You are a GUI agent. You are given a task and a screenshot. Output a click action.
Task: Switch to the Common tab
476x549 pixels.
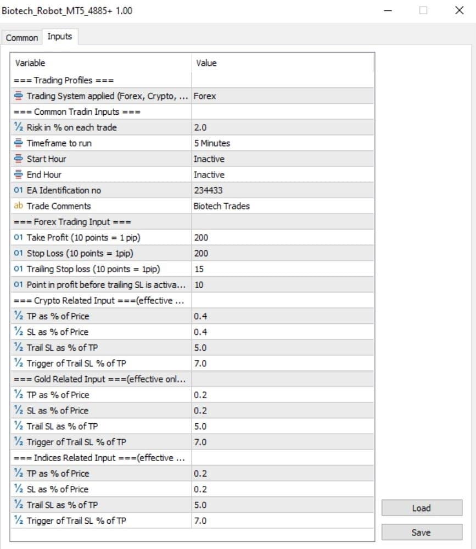pos(22,37)
